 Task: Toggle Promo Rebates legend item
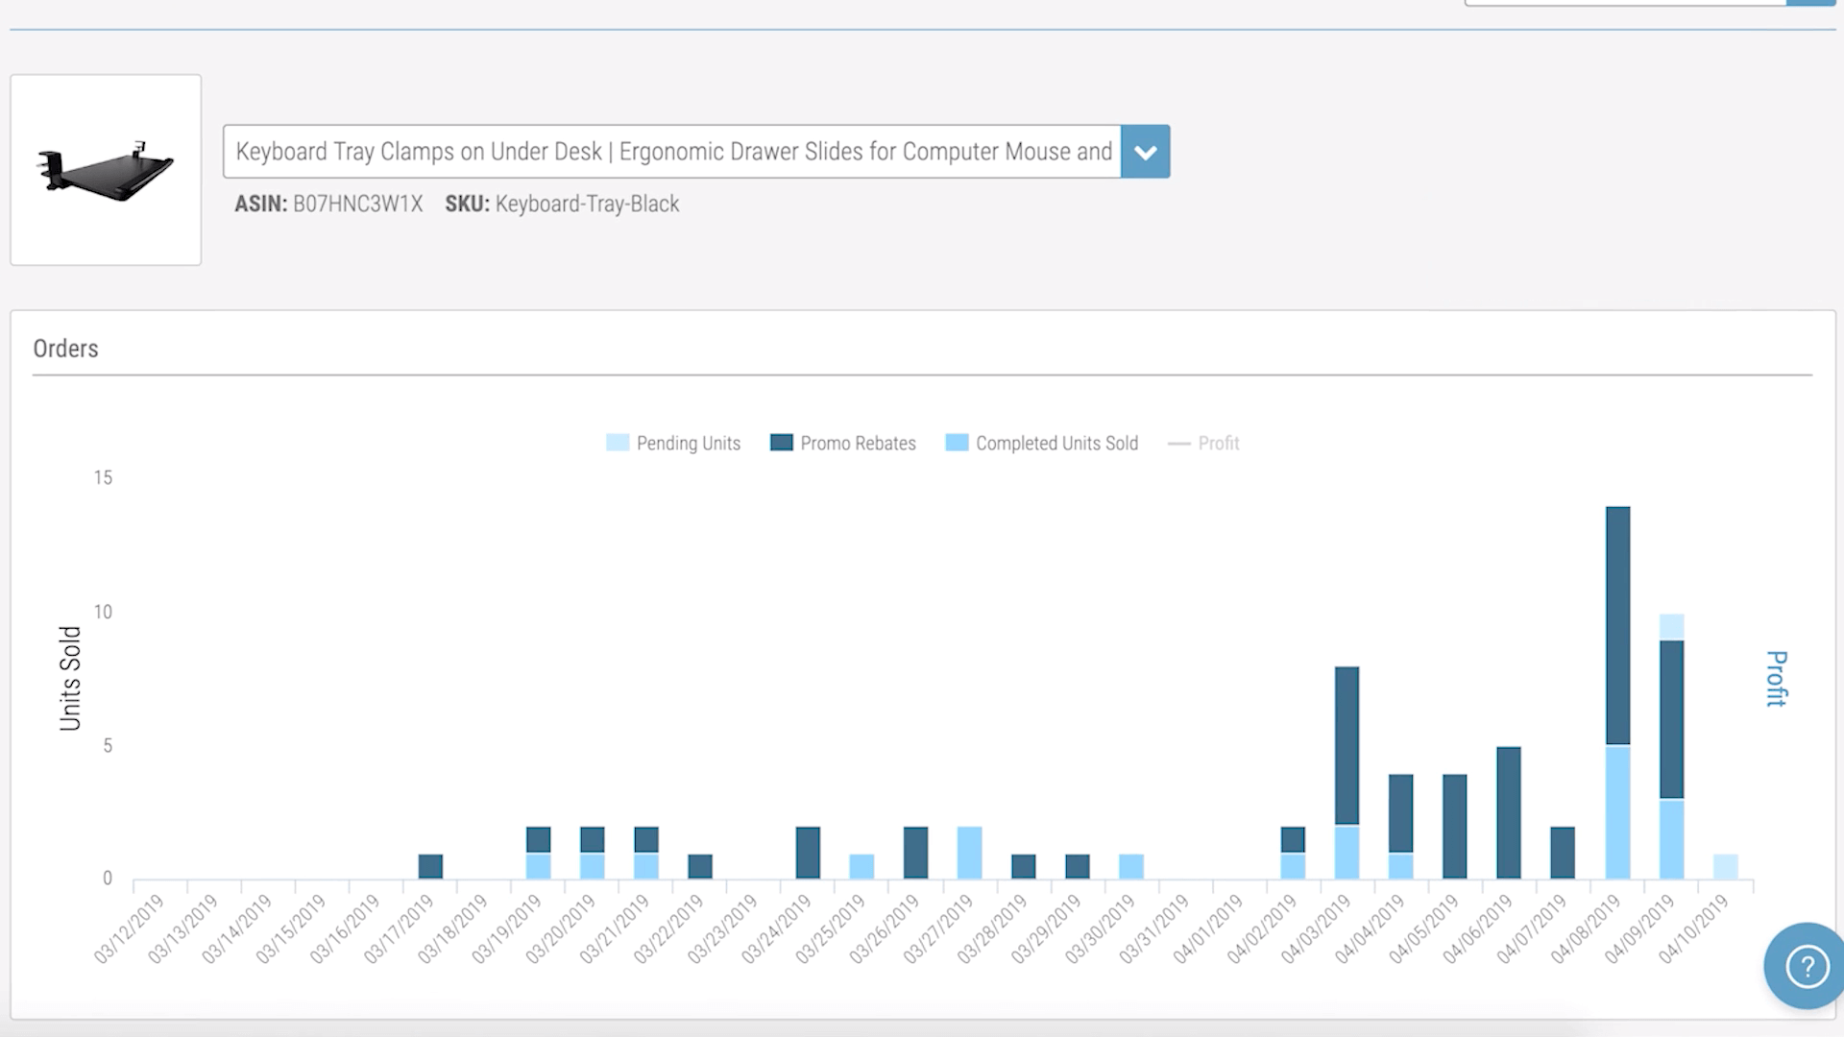pyautogui.click(x=858, y=444)
